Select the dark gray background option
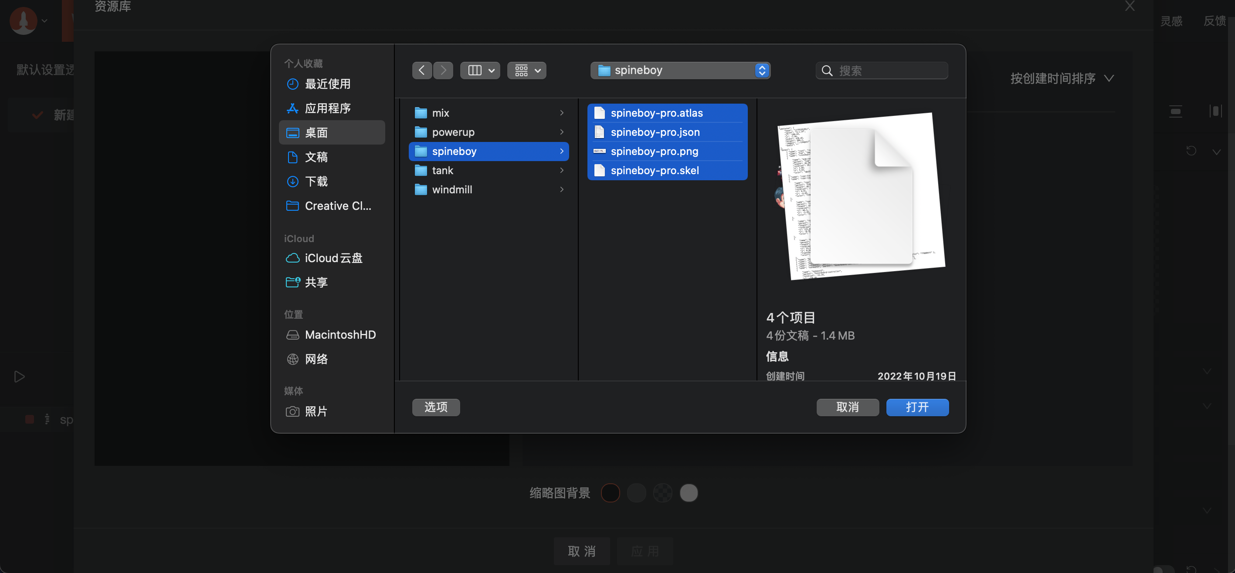Image resolution: width=1235 pixels, height=573 pixels. [x=636, y=493]
